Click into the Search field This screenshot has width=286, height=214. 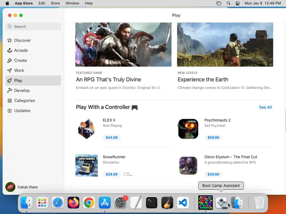point(33,26)
